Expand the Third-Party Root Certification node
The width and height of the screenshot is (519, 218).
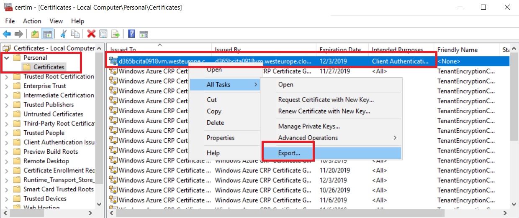pyautogui.click(x=7, y=124)
